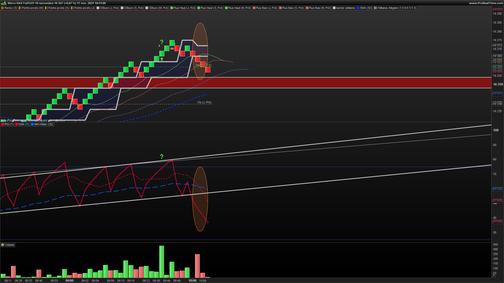Click the green up arrow on chart
The image size is (504, 283).
click(x=162, y=59)
